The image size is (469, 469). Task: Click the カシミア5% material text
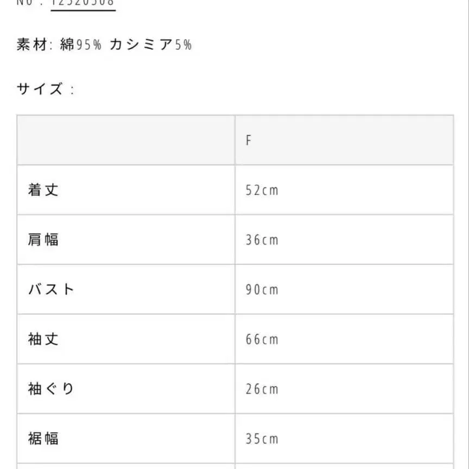[x=150, y=45]
